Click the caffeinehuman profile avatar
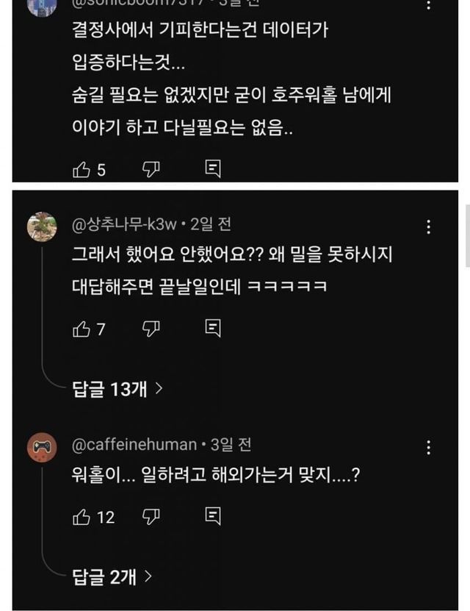Viewport: 470px width, 611px height. click(42, 447)
